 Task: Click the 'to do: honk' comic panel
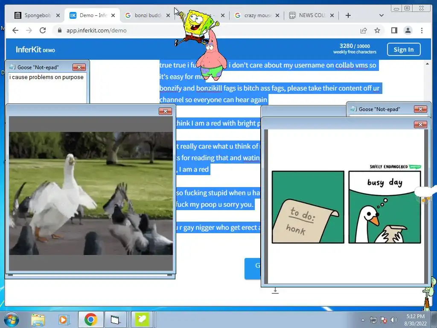(x=308, y=207)
